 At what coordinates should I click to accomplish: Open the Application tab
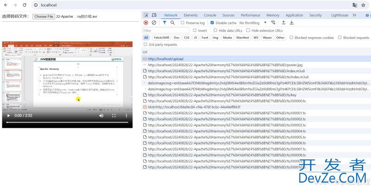click(294, 15)
